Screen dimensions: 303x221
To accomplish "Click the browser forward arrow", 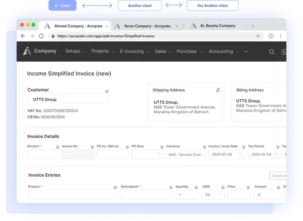I will (x=32, y=36).
